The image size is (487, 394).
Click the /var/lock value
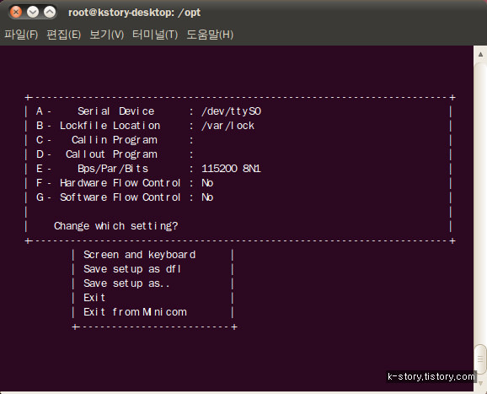(x=228, y=126)
